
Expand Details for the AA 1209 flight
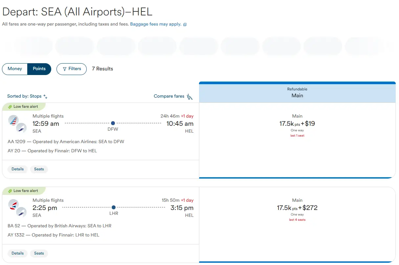18,169
